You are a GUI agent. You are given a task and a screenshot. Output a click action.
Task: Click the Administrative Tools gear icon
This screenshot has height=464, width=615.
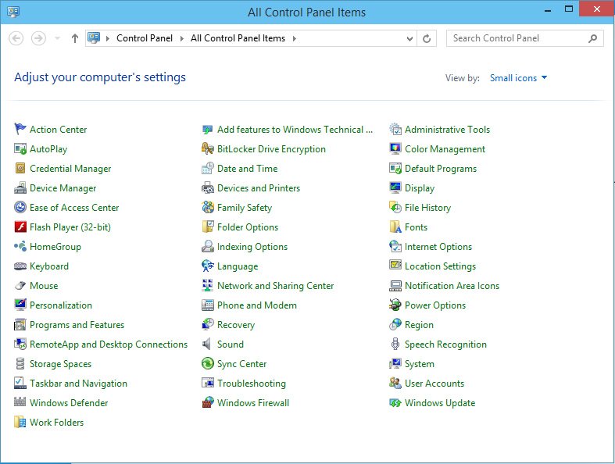click(395, 129)
